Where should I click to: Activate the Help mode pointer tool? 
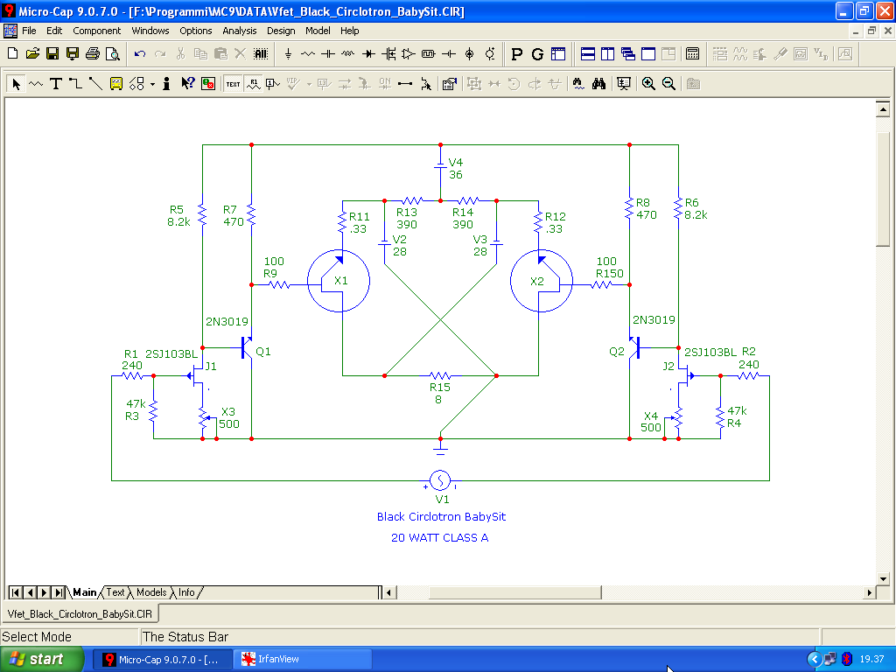pos(187,84)
